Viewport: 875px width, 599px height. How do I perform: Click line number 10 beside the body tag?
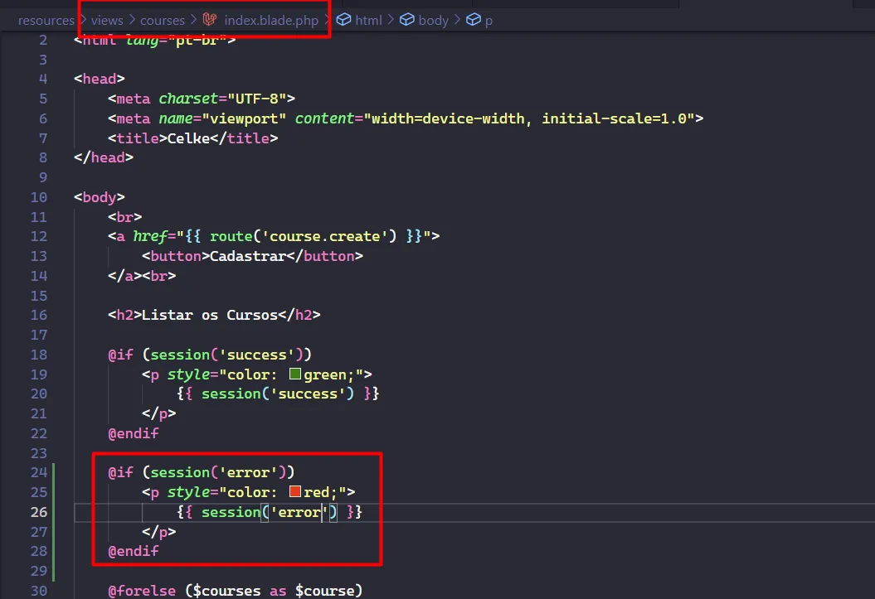(38, 197)
